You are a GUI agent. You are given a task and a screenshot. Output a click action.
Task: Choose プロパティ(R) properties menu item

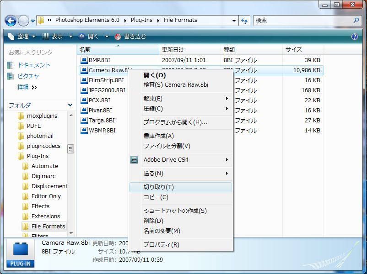180,245
